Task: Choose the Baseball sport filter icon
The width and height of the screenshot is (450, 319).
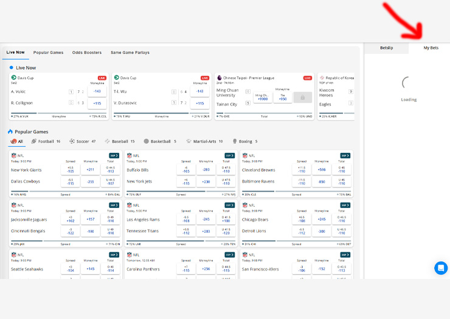Action: [x=108, y=141]
